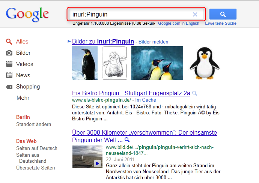This screenshot has height=183, width=259.
Task: Switch to Shopping results
Action: pos(28,87)
